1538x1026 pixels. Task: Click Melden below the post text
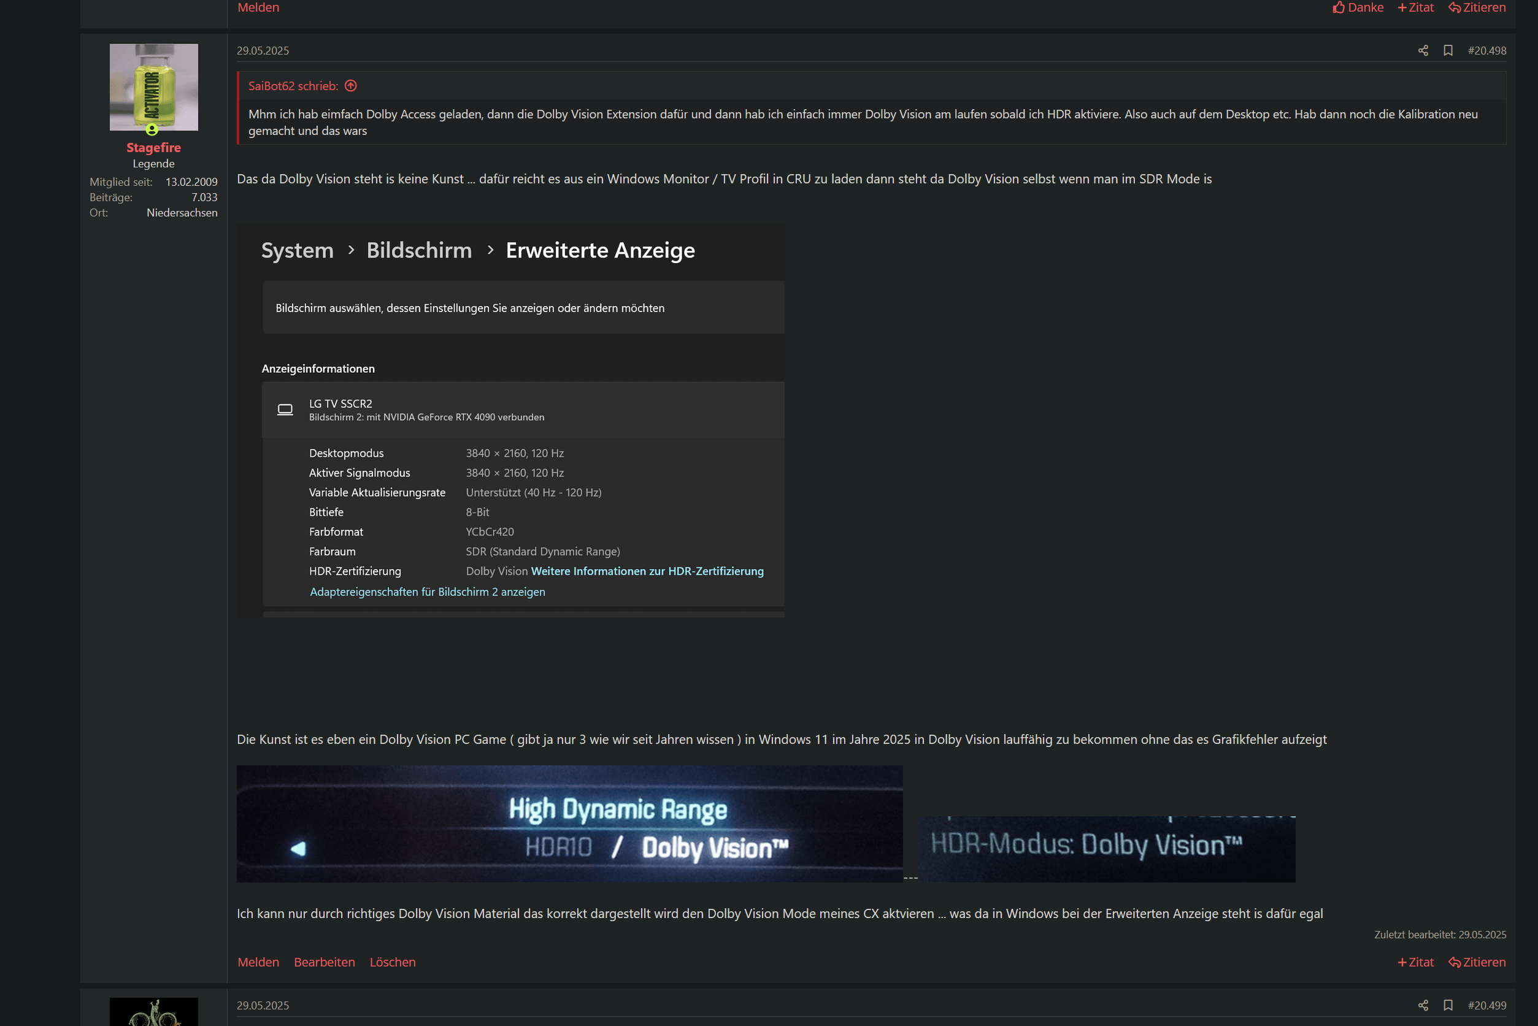[x=258, y=962]
